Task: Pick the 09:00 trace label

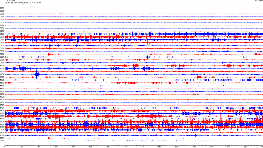Action: pyautogui.click(x=2, y=60)
